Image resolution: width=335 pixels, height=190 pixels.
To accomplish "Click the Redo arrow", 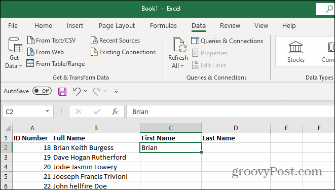I will coord(97,91).
